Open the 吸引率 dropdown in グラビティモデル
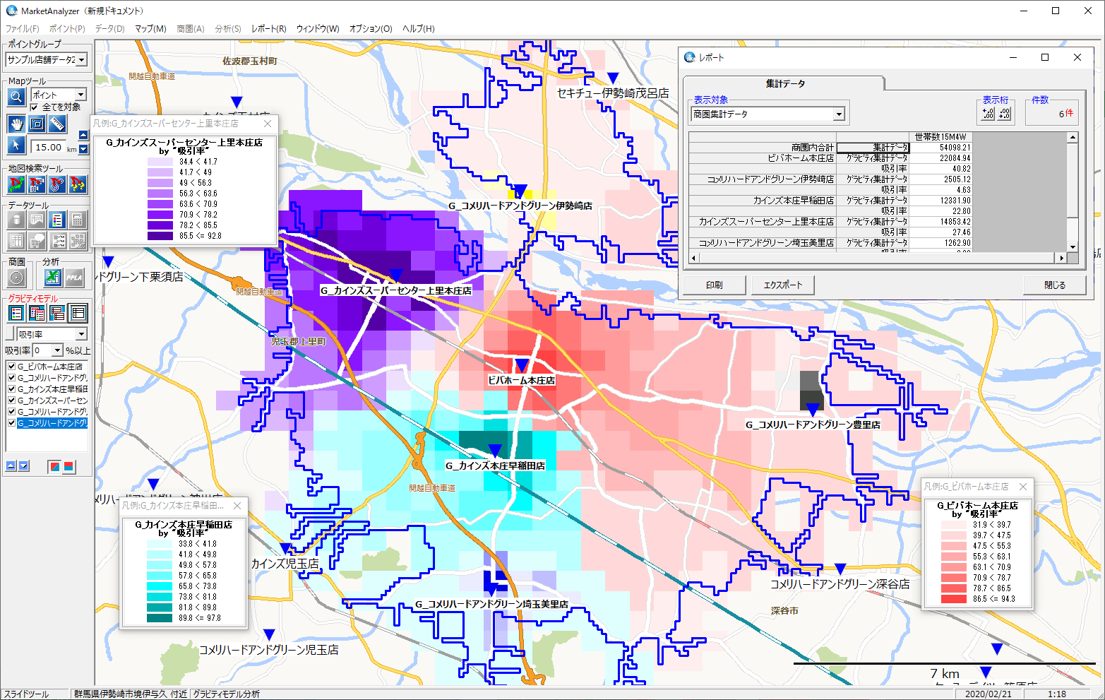Viewport: 1105px width, 700px height. [81, 334]
